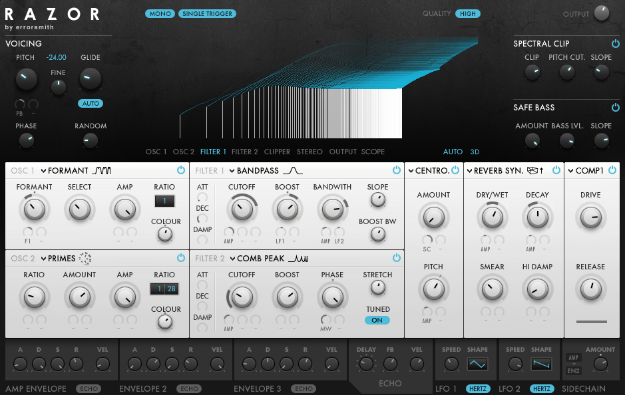Click the Bandpass curve icon in Filter 1
The width and height of the screenshot is (625, 395).
(293, 170)
